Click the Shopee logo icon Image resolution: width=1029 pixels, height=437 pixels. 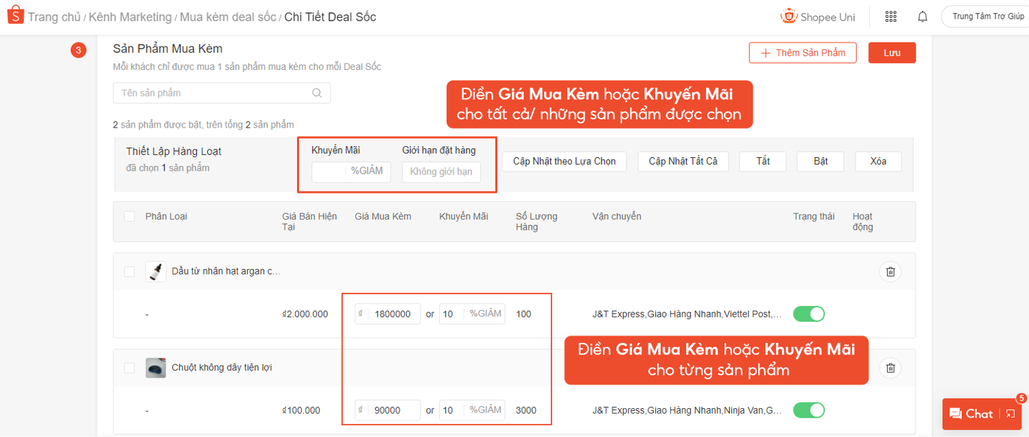pos(15,16)
